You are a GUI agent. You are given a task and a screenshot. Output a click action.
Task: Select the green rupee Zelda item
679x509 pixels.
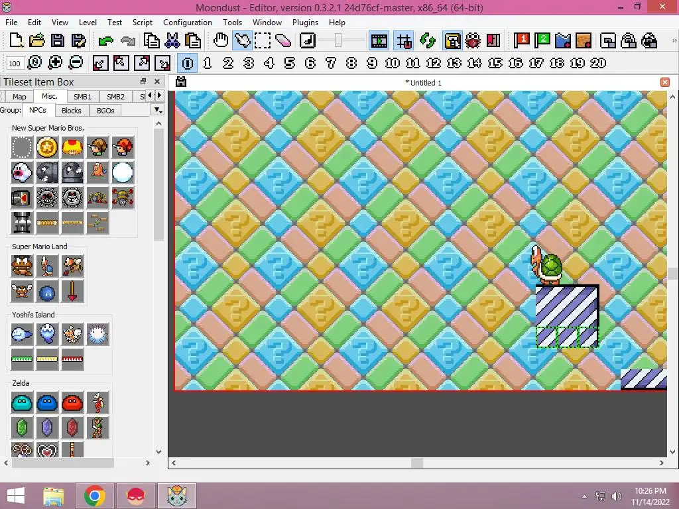pyautogui.click(x=22, y=427)
